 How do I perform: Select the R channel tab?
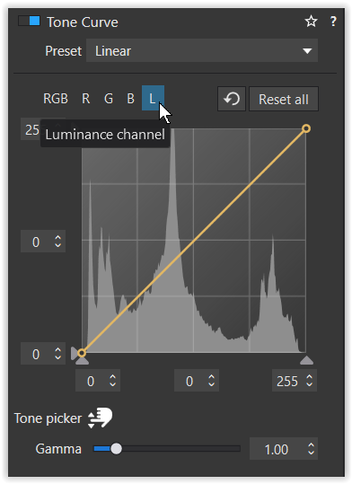click(x=86, y=99)
